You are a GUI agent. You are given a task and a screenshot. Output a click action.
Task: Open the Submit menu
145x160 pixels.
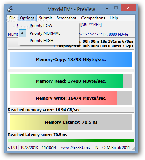click(46, 18)
